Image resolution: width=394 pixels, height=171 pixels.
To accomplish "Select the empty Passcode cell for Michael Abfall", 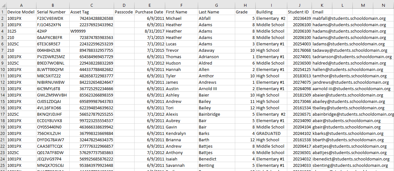I will tap(124, 18).
